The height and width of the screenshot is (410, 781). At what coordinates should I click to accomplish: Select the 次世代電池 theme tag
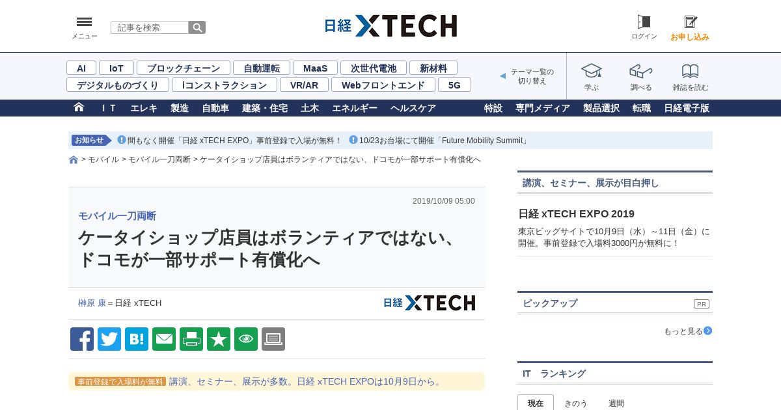pos(374,68)
